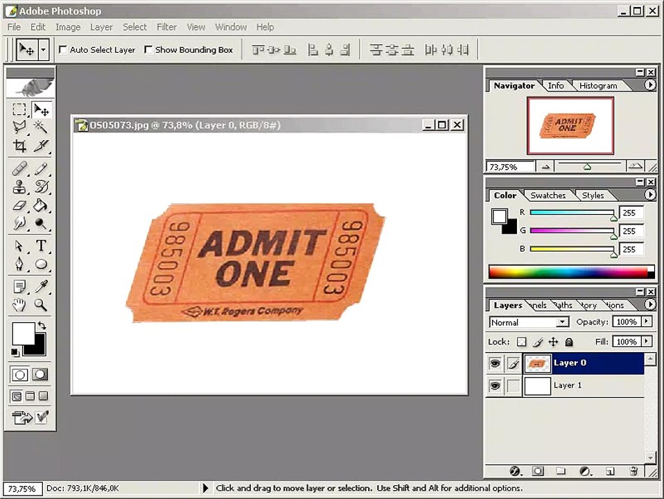Select the Eraser tool

tap(19, 205)
